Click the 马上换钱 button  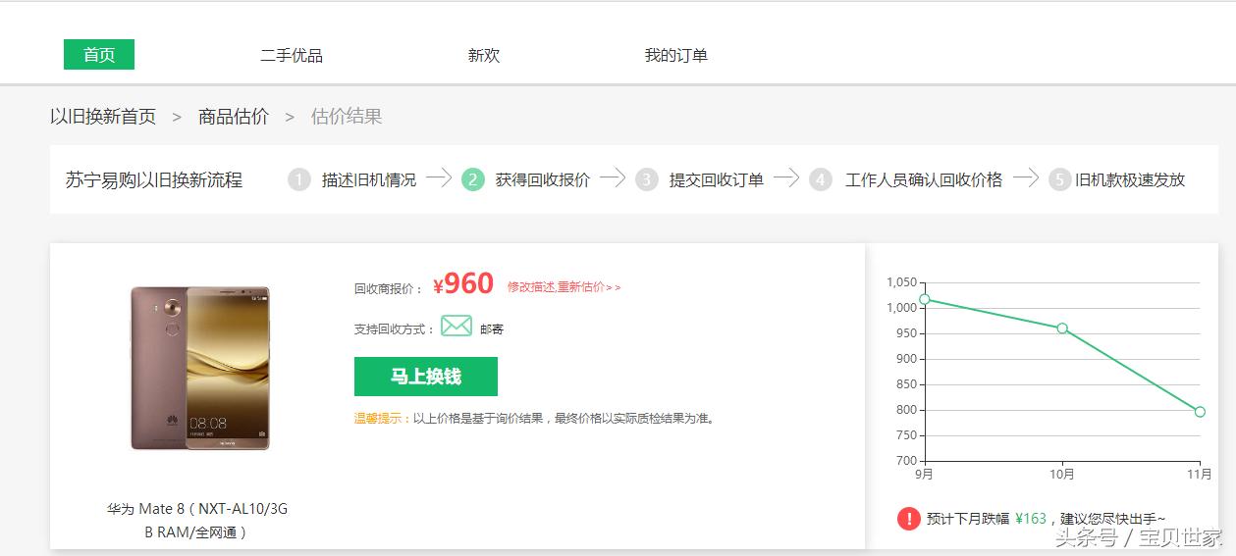coord(426,377)
